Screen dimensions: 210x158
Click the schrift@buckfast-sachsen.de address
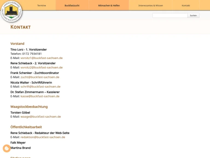point(40,87)
